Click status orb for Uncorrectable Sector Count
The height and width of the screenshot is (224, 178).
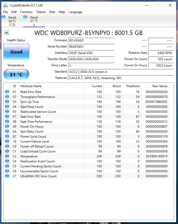(7, 171)
